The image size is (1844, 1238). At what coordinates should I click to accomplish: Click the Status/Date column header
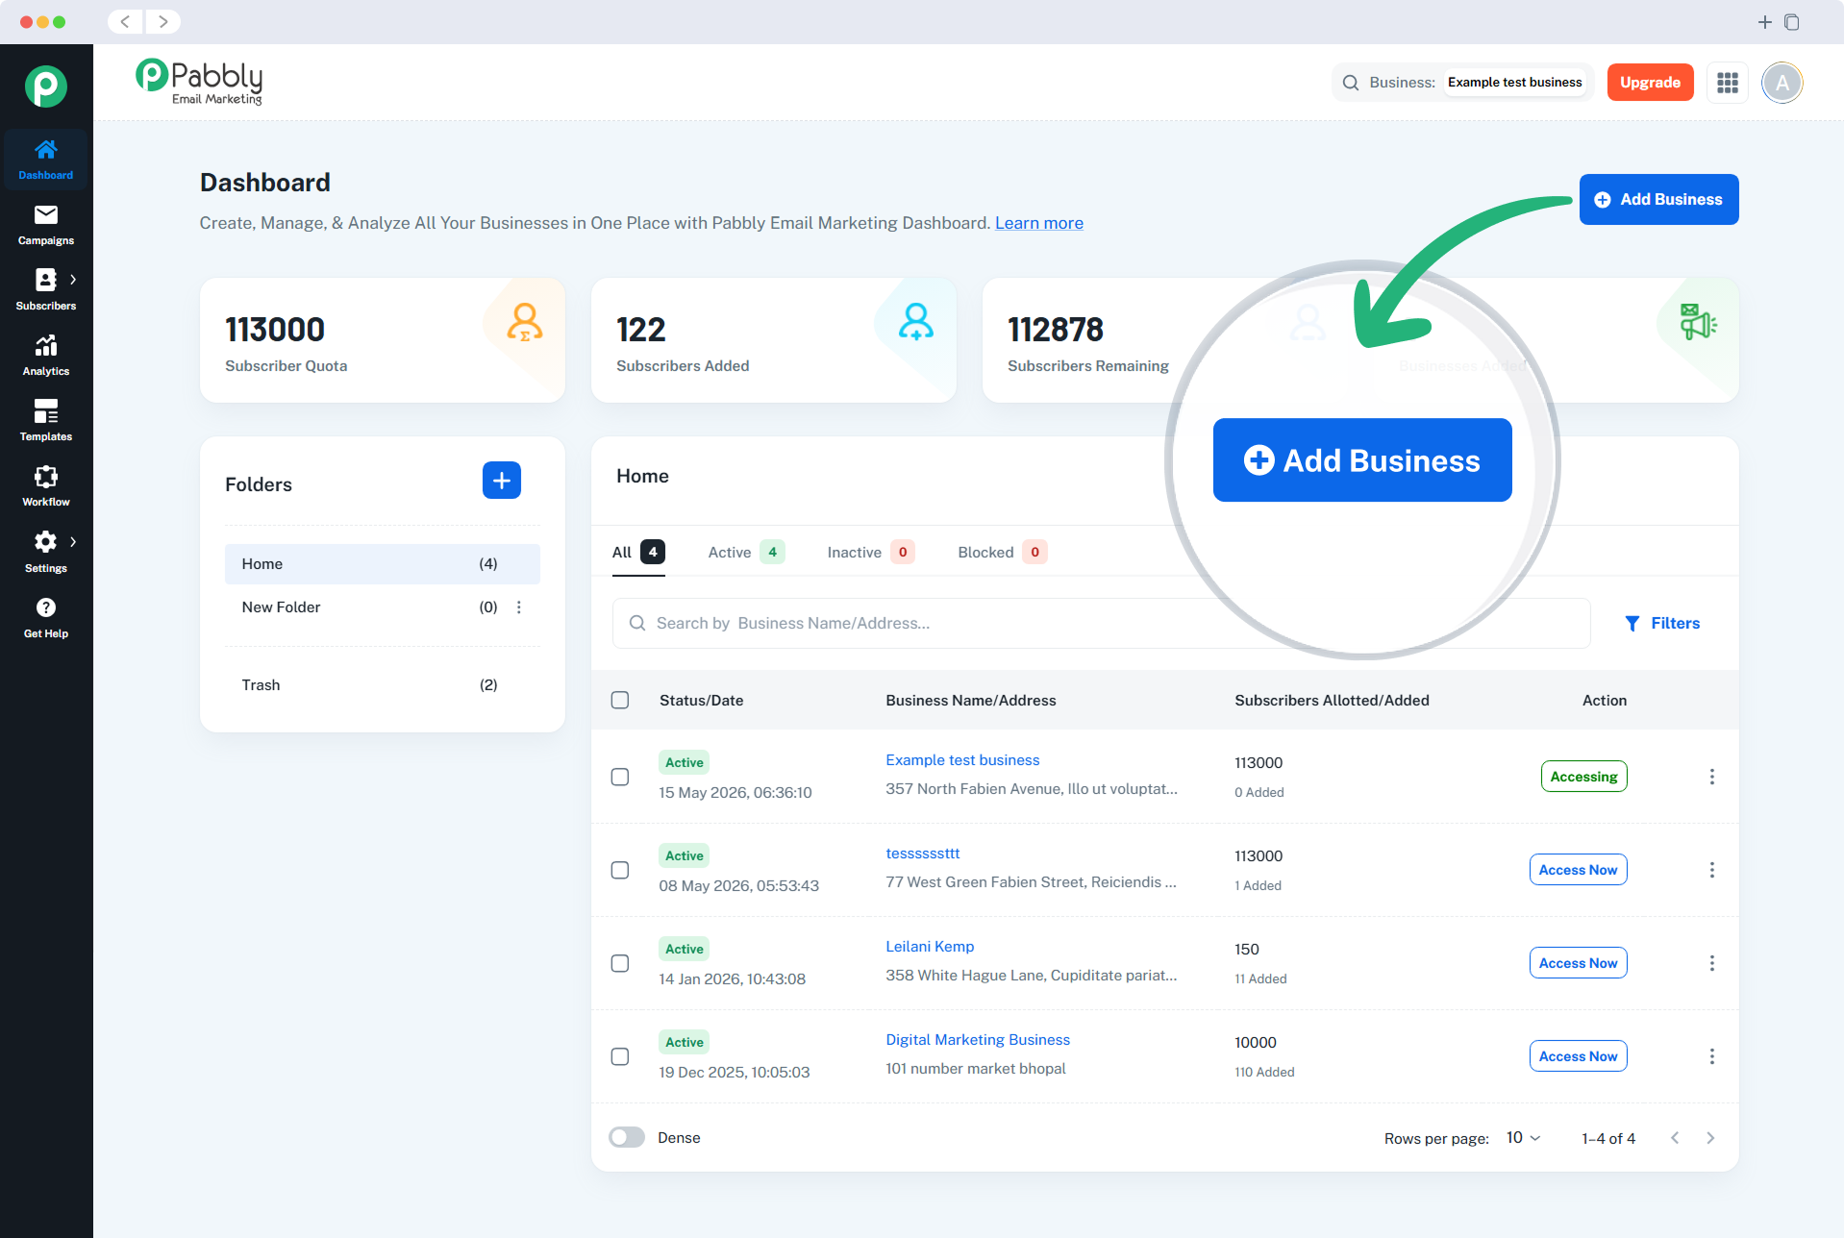point(702,701)
